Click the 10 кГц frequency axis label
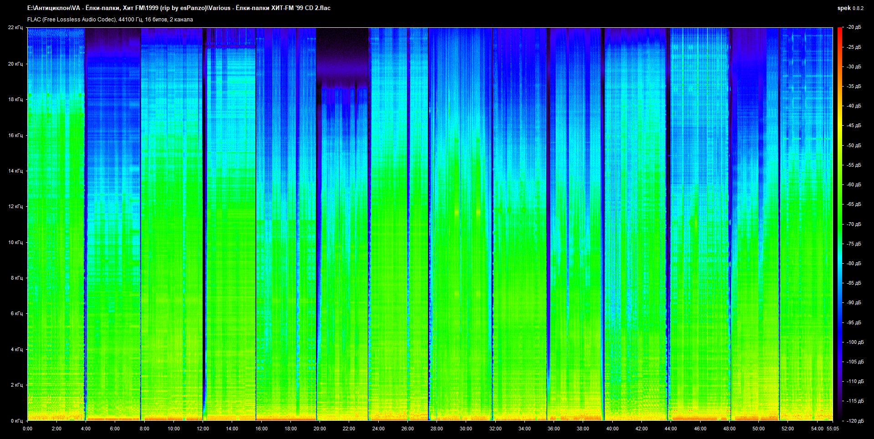 (x=15, y=242)
